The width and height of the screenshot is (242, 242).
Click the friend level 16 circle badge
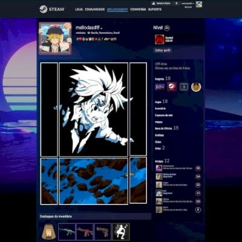198,168
